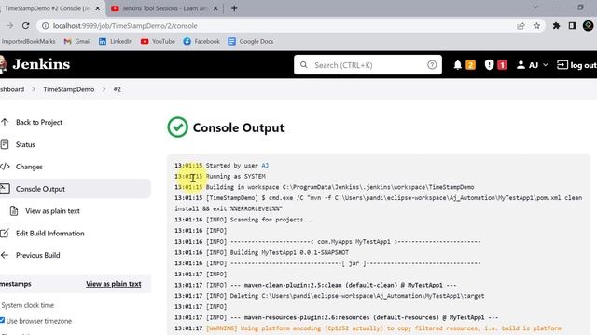The height and width of the screenshot is (335, 597).
Task: Click the log out button
Action: tap(576, 65)
